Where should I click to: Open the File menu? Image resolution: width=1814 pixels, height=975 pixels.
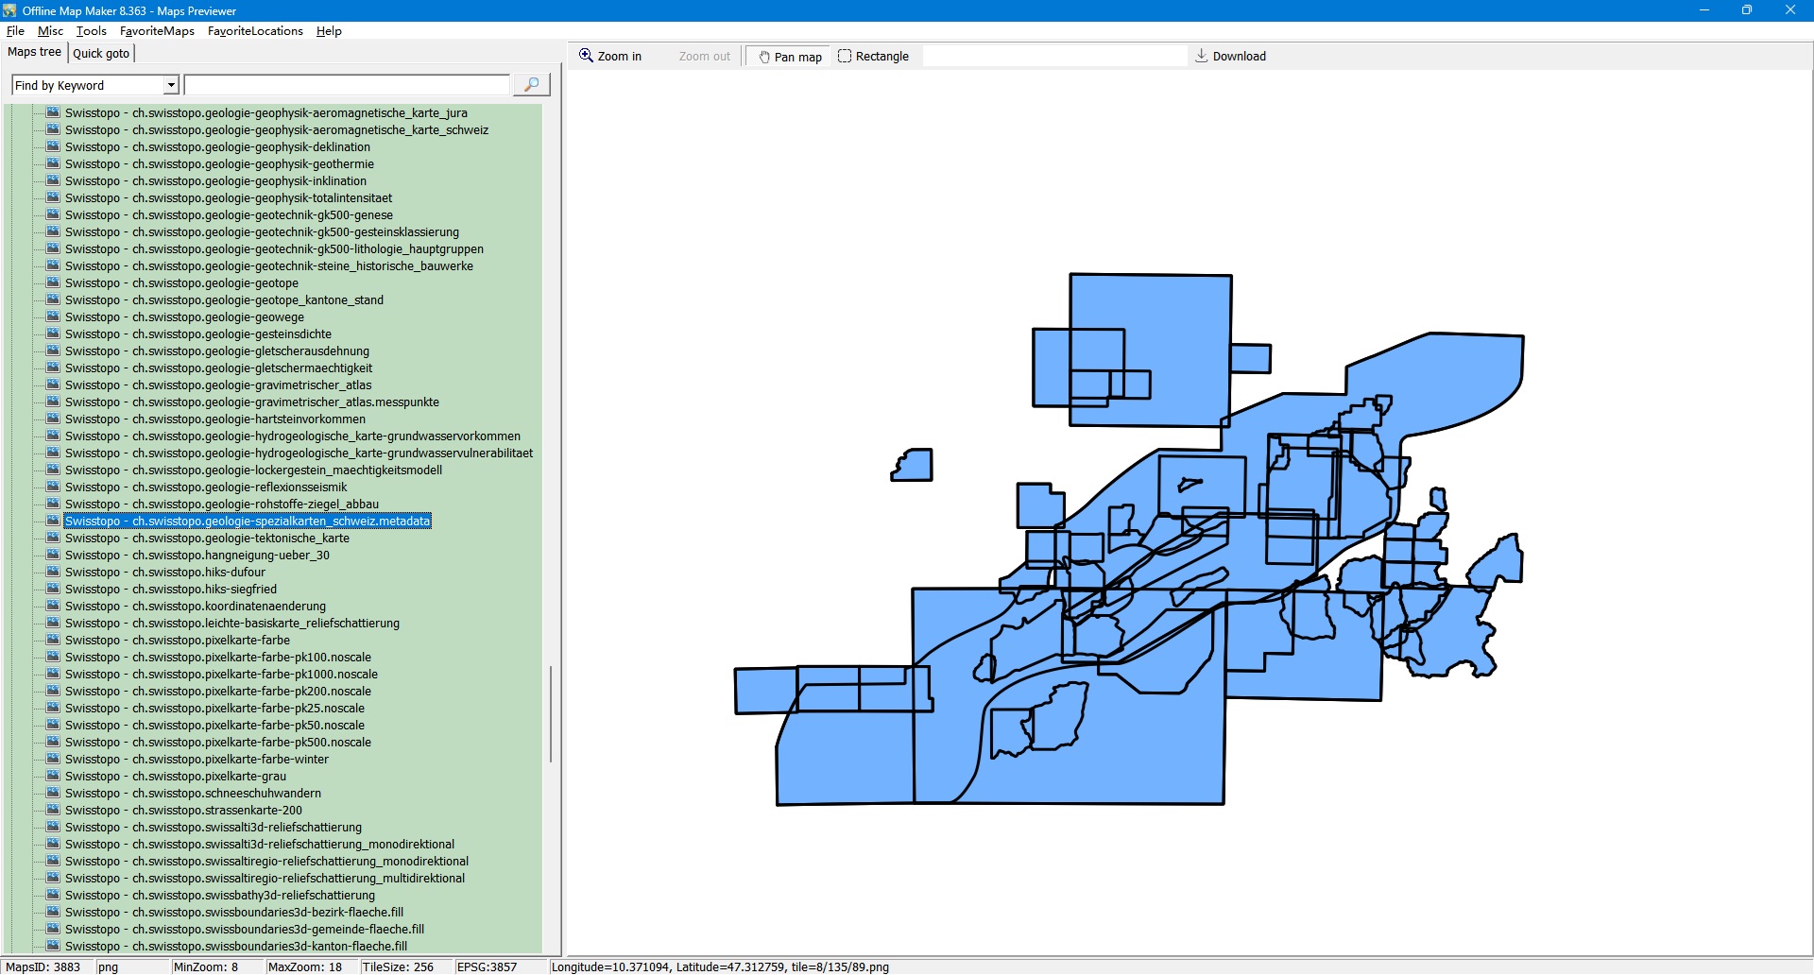click(x=15, y=31)
